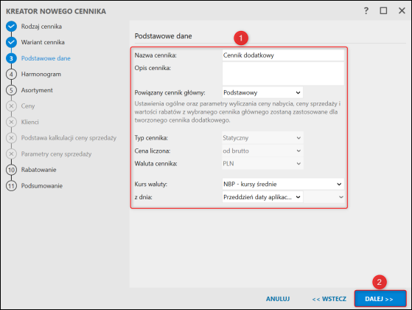Select the step 4 Harmonogram circle icon

click(x=11, y=75)
